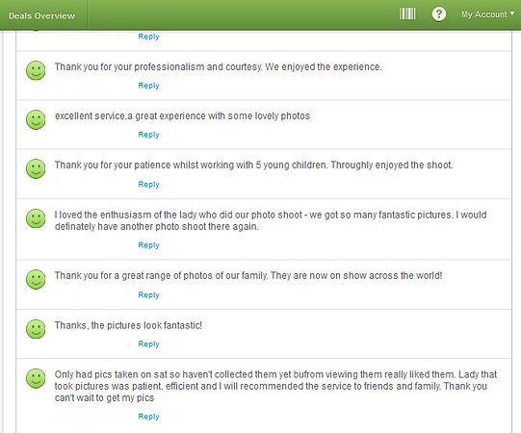
Task: Click smiley beside pictures look fantastic review
Action: point(36,329)
